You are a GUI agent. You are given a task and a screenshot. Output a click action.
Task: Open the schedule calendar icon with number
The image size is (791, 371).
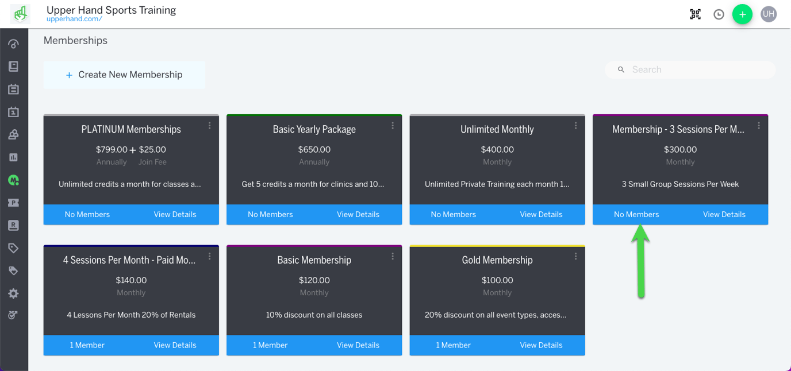pos(13,112)
